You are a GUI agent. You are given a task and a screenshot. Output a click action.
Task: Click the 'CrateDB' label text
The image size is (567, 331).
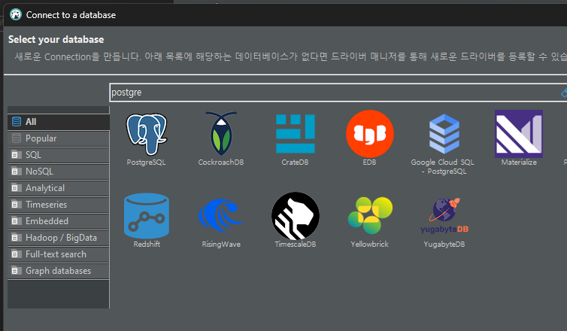tap(295, 162)
